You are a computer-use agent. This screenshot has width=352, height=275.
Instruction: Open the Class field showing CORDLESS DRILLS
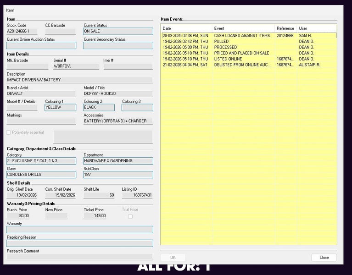click(41, 175)
